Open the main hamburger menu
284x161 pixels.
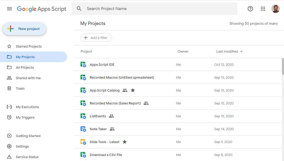click(9, 9)
